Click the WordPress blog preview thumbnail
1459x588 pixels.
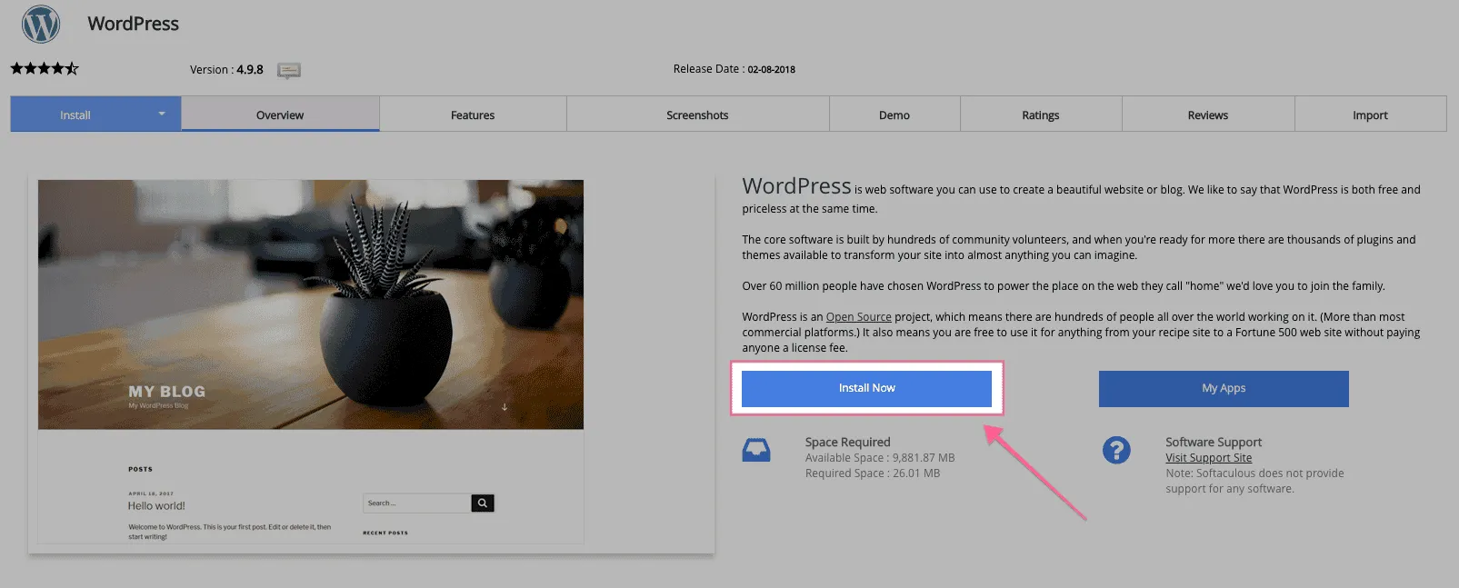click(x=311, y=362)
